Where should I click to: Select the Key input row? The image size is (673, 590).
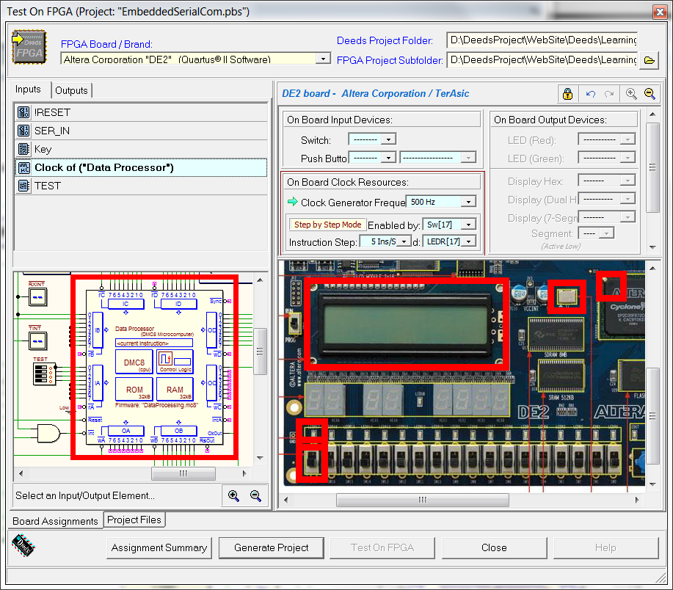pyautogui.click(x=141, y=149)
